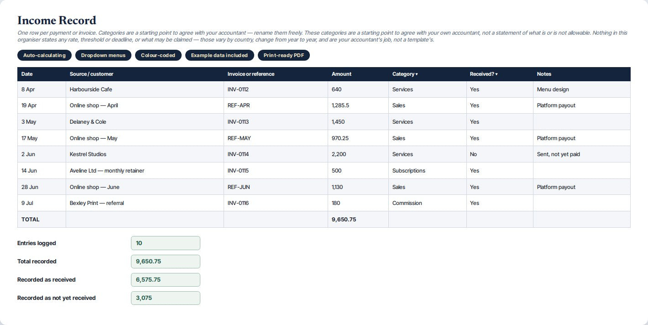648x325 pixels.
Task: Select the 1,285.5 amount cell
Action: coord(358,105)
